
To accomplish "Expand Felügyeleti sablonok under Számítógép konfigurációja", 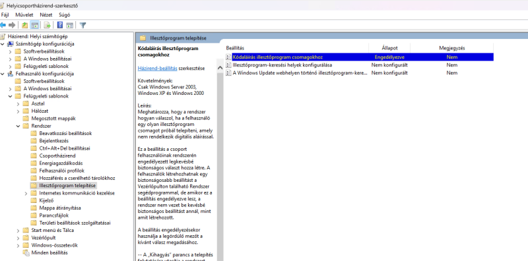I will (x=11, y=67).
